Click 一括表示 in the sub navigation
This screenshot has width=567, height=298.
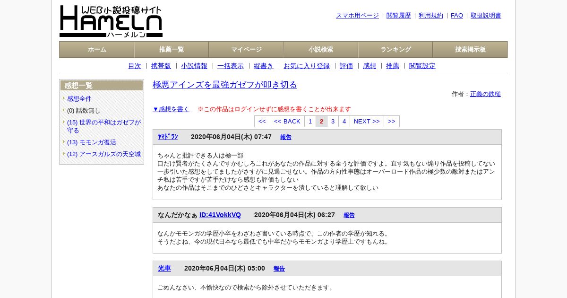(x=231, y=66)
